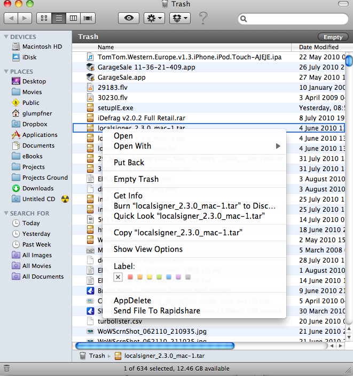Collapse the PLACES sidebar section

tap(6, 72)
